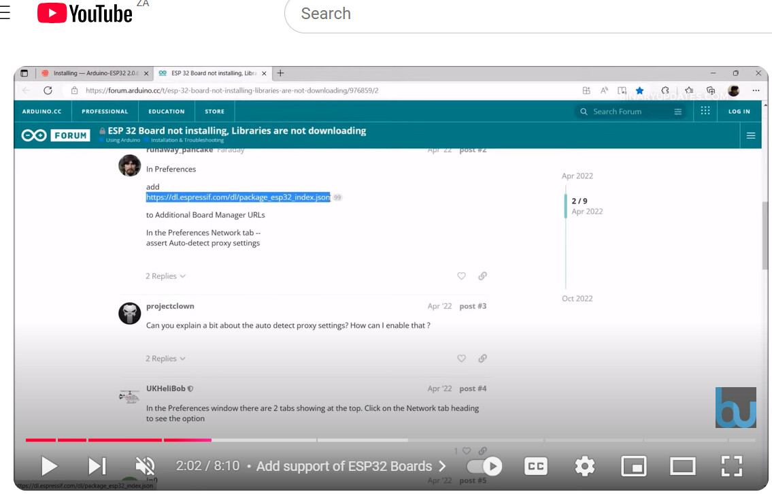772x494 pixels.
Task: Enable theater mode
Action: pyautogui.click(x=682, y=466)
